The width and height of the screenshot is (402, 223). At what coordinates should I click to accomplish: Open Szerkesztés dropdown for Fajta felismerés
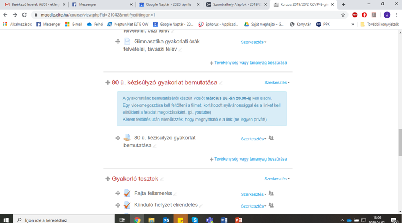pyautogui.click(x=253, y=194)
